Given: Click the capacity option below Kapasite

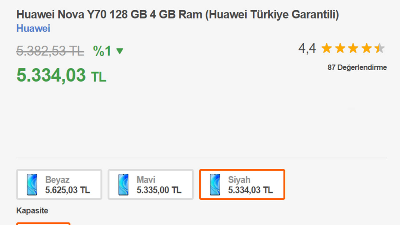Looking at the screenshot, I should click(x=43, y=224).
